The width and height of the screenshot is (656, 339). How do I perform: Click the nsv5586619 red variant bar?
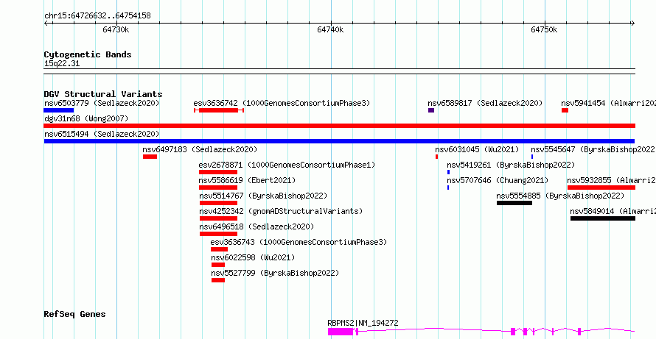tap(218, 188)
